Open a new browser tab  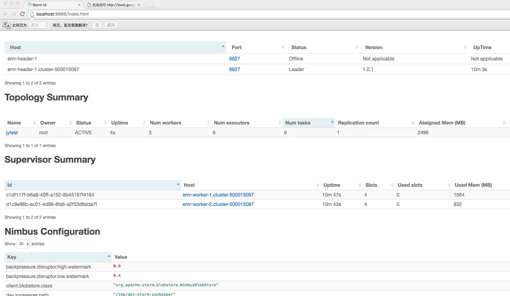pos(150,5)
